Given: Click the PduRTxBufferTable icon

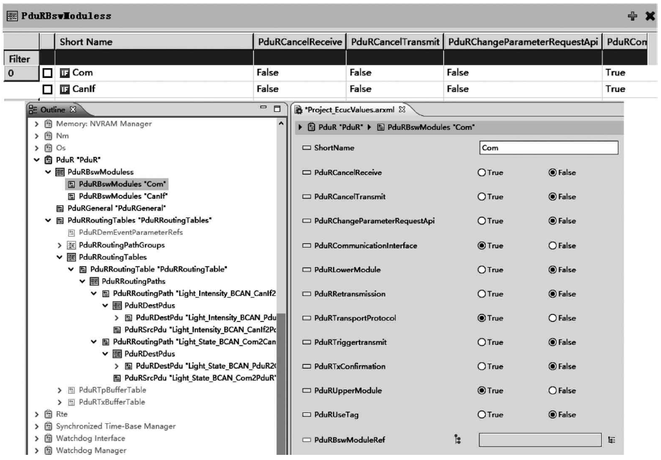Looking at the screenshot, I should tap(72, 402).
